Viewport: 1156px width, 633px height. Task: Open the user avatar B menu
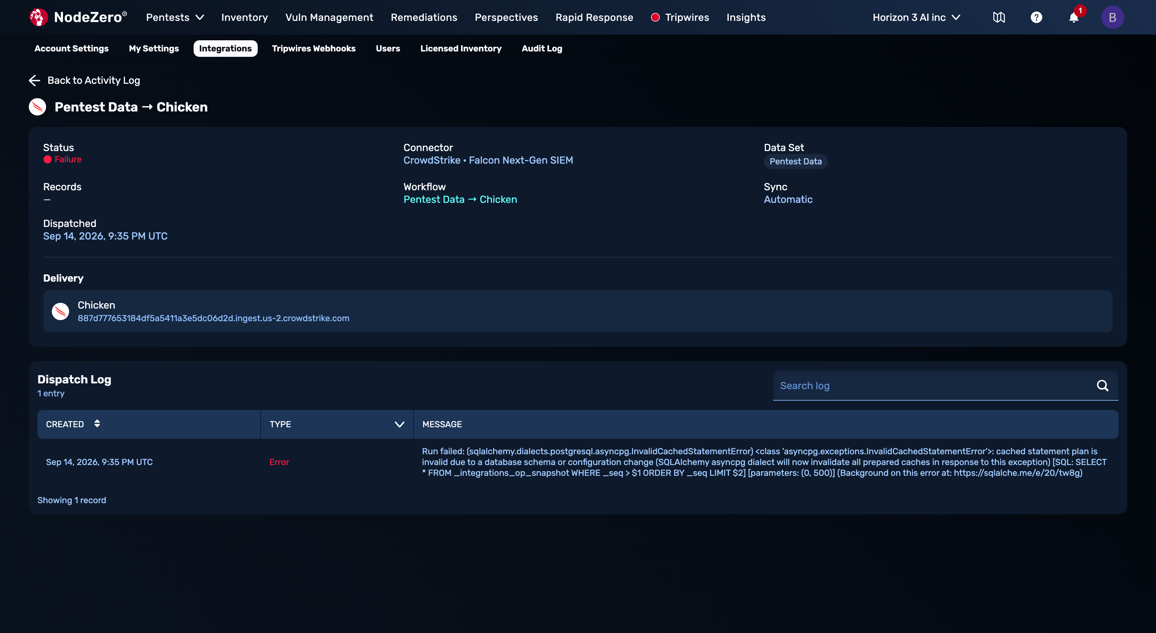pyautogui.click(x=1112, y=18)
